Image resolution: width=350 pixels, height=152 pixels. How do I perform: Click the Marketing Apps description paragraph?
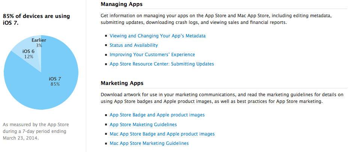222,98
